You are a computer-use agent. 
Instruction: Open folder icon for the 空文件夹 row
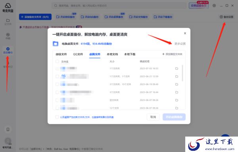point(177,100)
